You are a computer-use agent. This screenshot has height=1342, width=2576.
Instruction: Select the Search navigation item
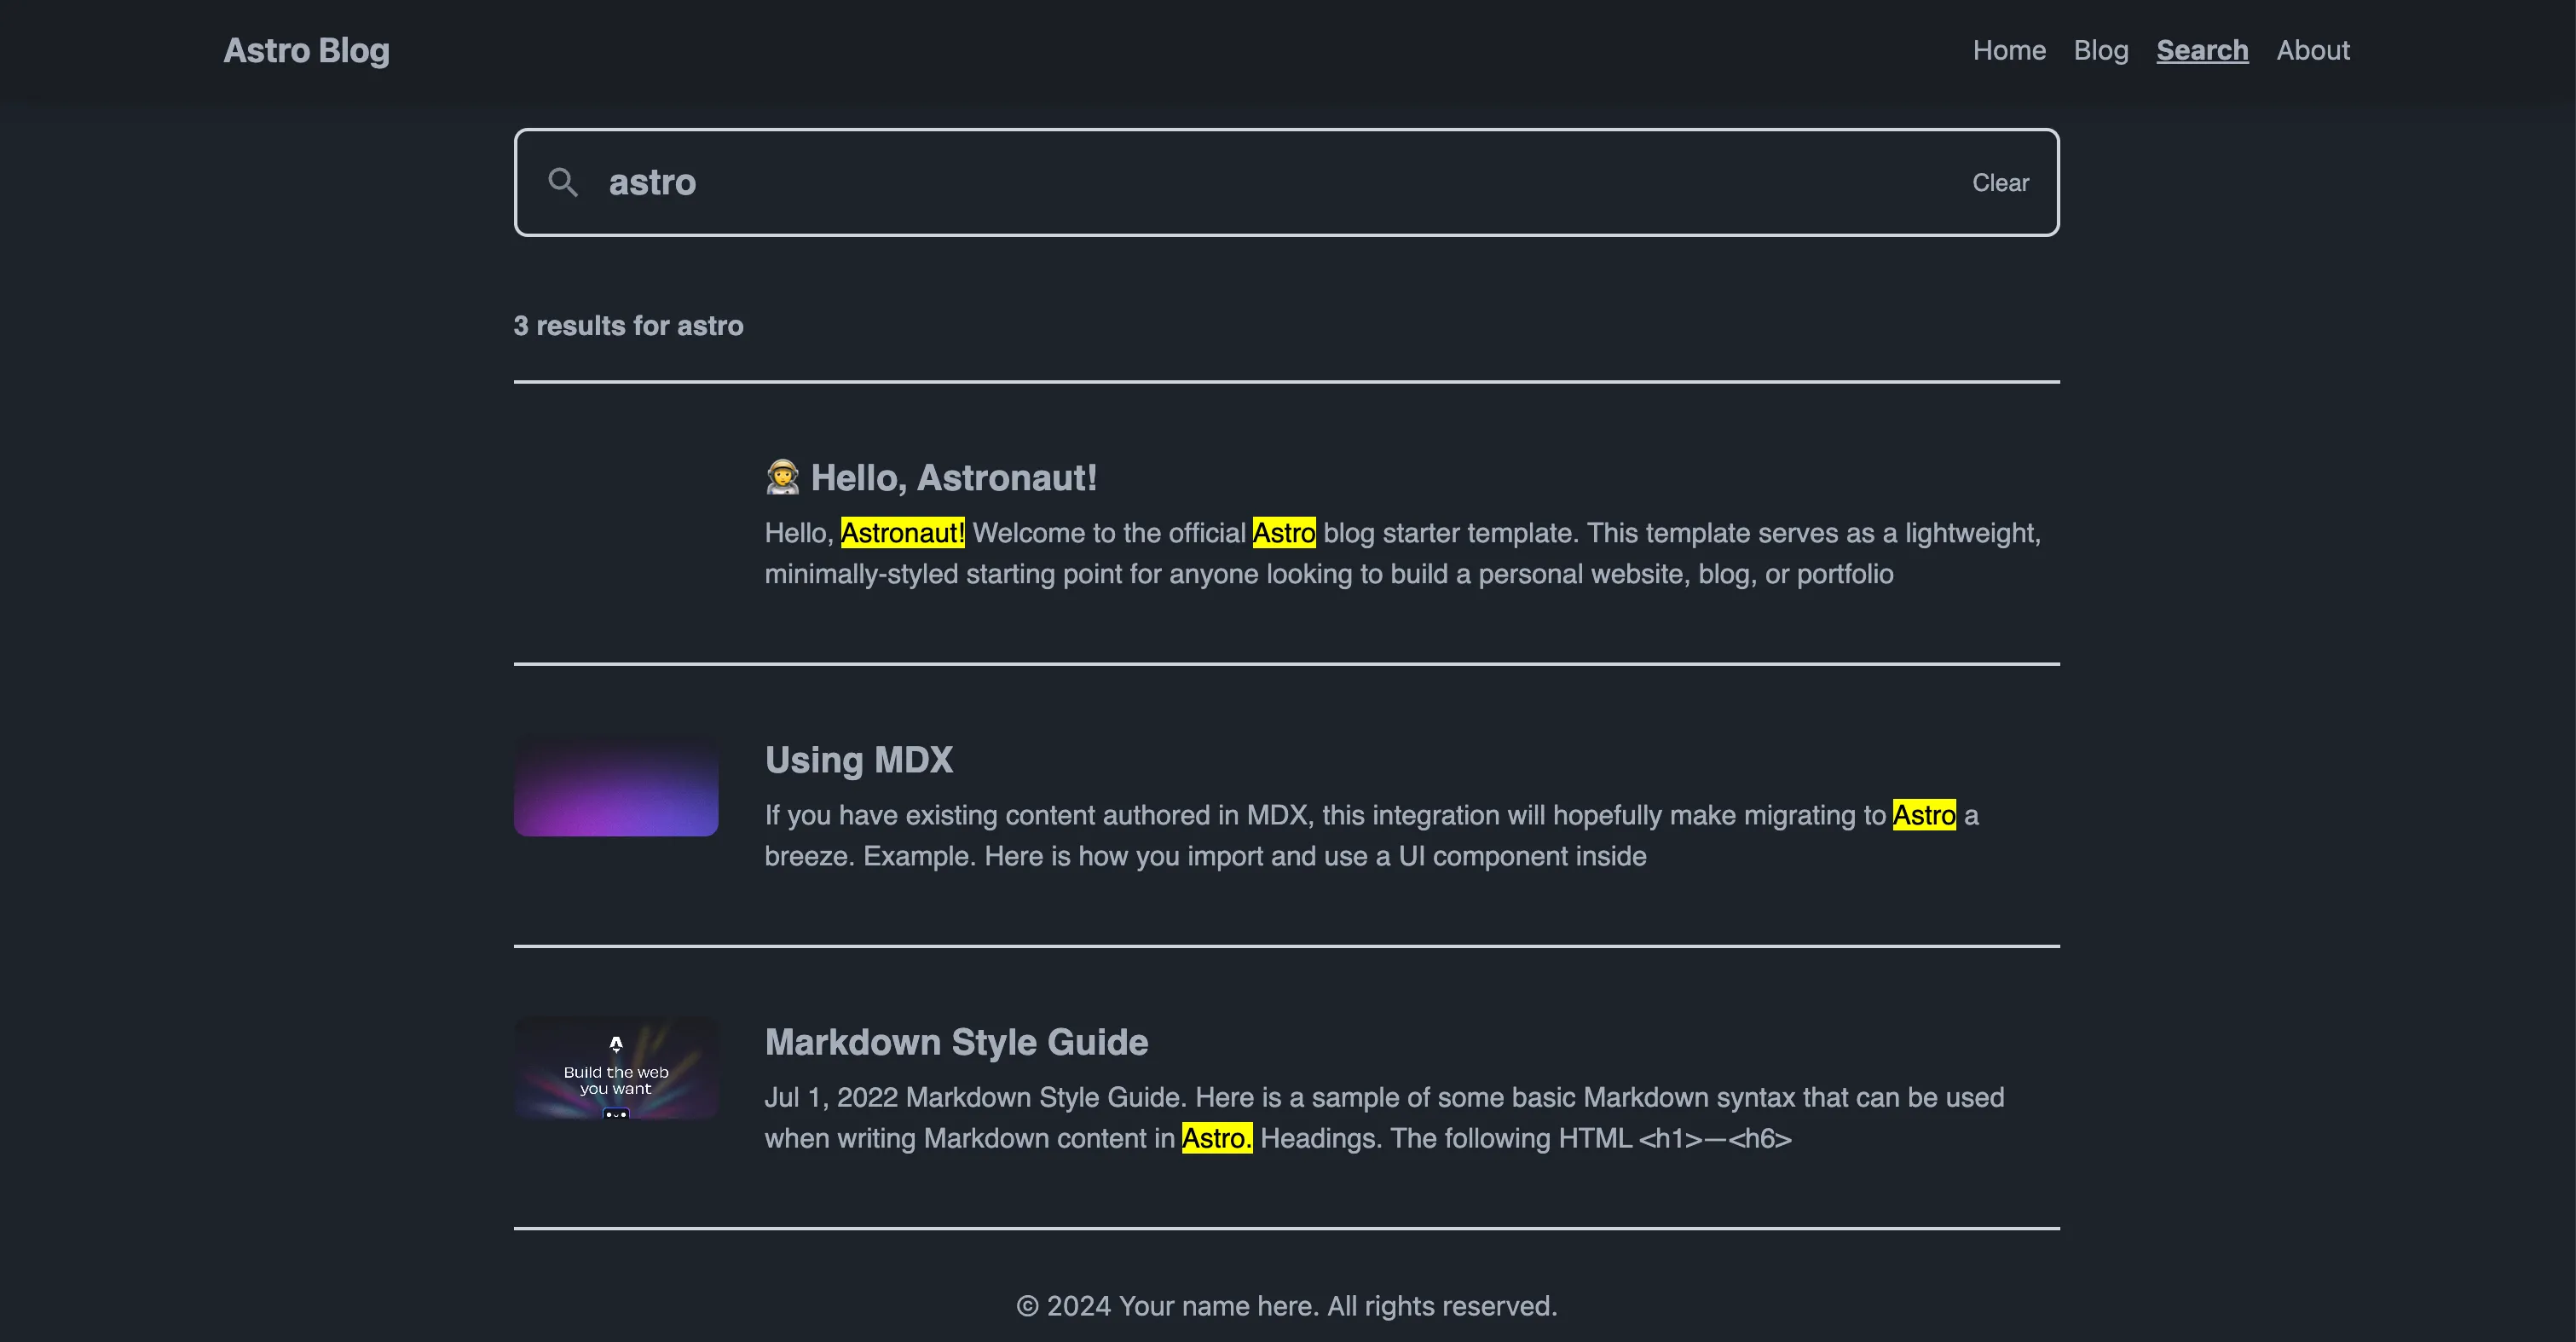pyautogui.click(x=2203, y=50)
